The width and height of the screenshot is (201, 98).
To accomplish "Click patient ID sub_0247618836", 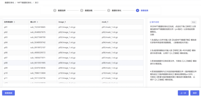I will tap(38, 68).
